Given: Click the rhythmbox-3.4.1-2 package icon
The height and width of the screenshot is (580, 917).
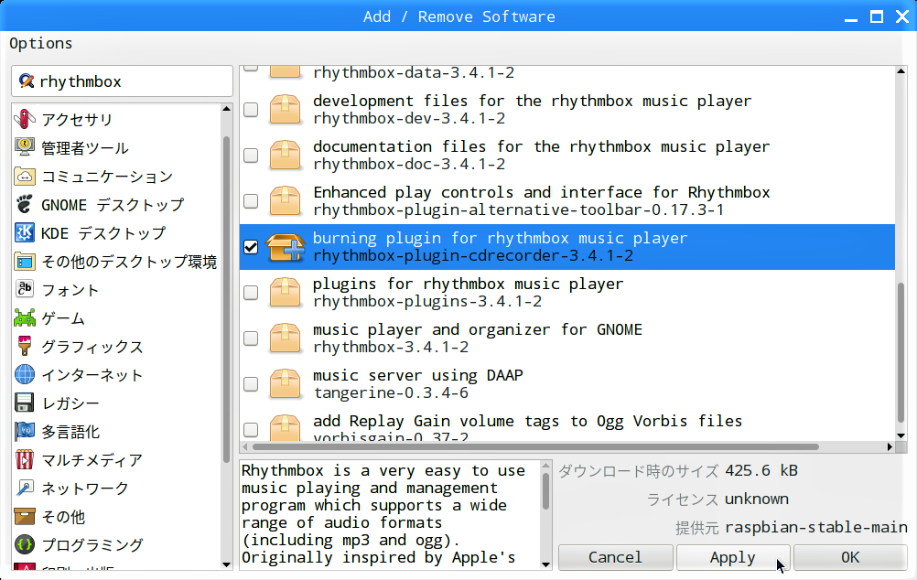Looking at the screenshot, I should 285,338.
